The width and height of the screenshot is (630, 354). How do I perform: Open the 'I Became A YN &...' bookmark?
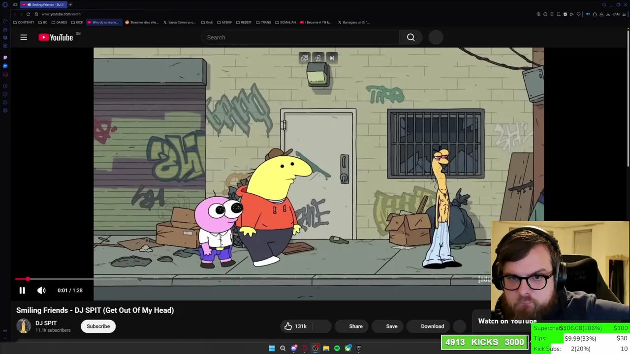coord(316,22)
